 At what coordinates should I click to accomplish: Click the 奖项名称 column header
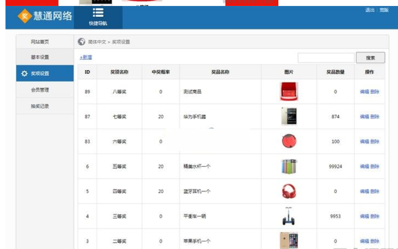[x=119, y=72]
